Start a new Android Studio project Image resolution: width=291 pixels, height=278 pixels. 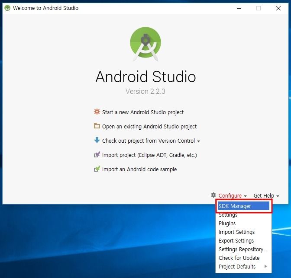coord(143,112)
